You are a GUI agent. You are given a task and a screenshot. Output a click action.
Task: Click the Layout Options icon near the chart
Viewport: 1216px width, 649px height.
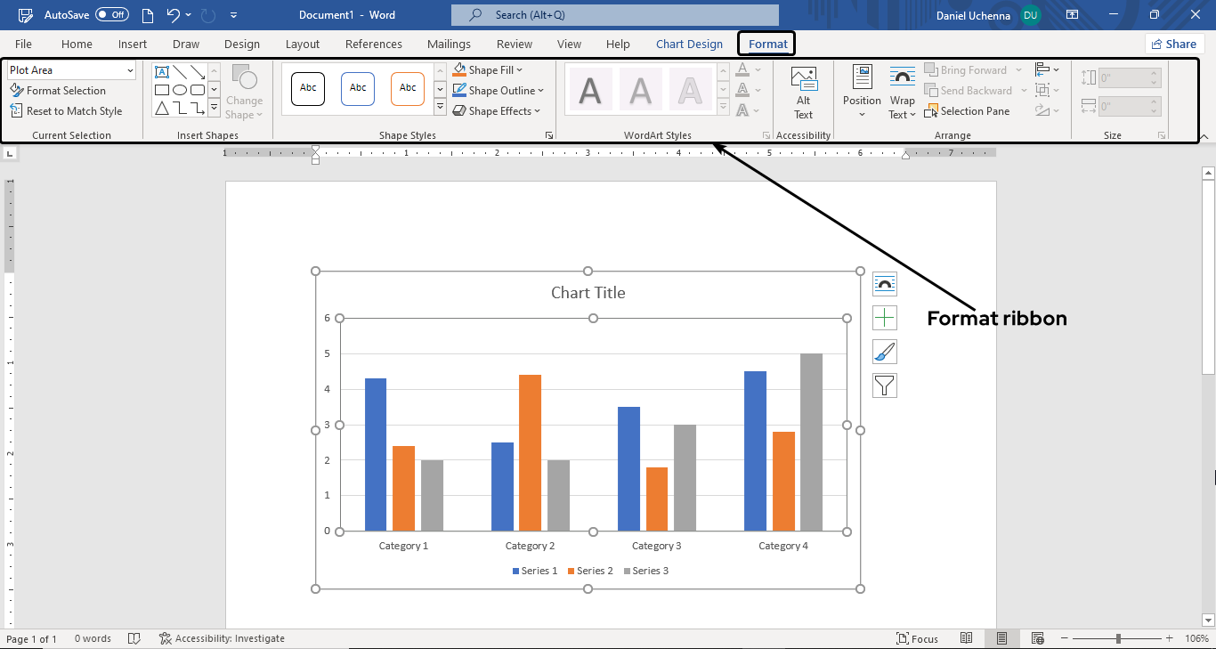885,283
